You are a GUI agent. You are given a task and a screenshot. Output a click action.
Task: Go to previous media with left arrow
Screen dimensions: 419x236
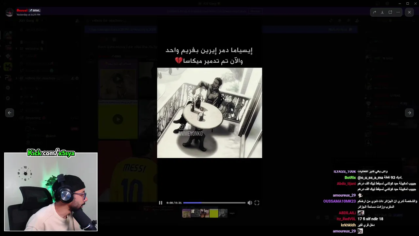coord(9,113)
